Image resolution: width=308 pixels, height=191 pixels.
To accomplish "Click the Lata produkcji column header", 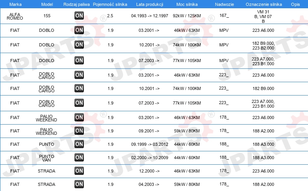I will 150,4.
